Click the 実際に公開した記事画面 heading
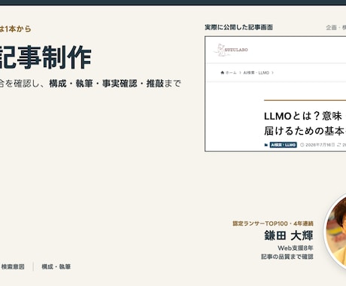 click(238, 27)
